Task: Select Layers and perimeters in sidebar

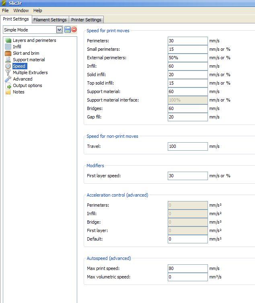Action: [34, 40]
